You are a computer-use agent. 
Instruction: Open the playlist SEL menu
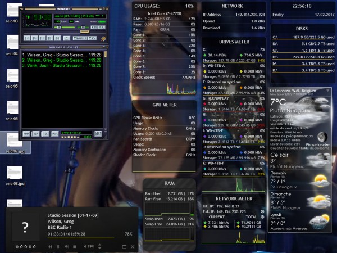pos(45,134)
